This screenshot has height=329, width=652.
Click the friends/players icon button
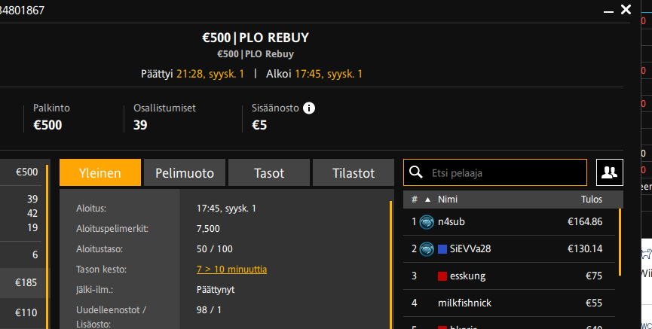[x=609, y=172]
